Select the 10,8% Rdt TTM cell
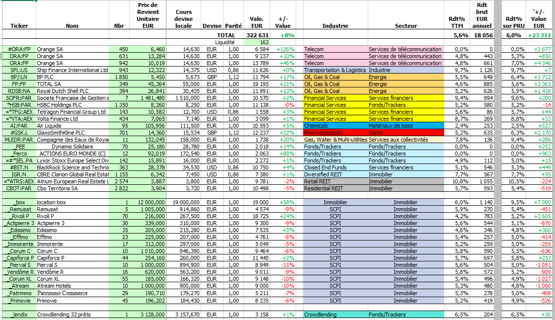Image resolution: width=555 pixels, height=320 pixels. [x=457, y=181]
